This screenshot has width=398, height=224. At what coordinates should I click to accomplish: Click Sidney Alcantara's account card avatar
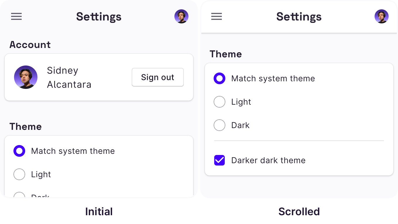click(x=26, y=77)
